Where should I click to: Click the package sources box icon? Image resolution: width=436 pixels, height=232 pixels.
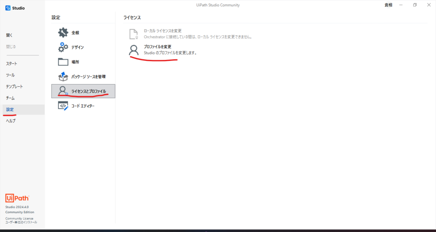click(63, 76)
